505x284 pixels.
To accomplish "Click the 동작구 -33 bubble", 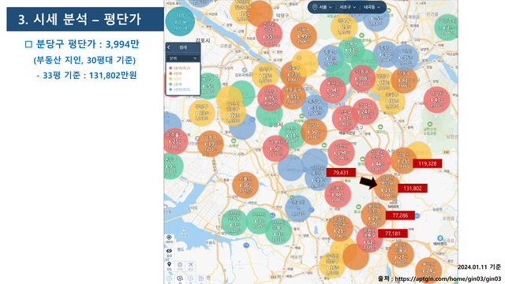I will point(315,108).
